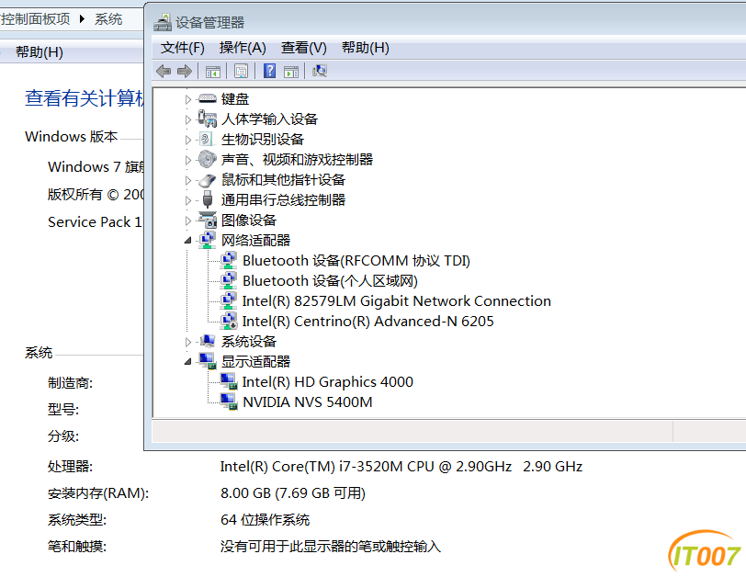The height and width of the screenshot is (577, 746).
Task: Expand the 生物识别设备 category arrow
Action: point(188,140)
